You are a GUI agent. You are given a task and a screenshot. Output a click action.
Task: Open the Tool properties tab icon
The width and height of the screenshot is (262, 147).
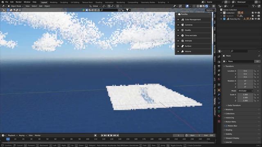[219, 57]
